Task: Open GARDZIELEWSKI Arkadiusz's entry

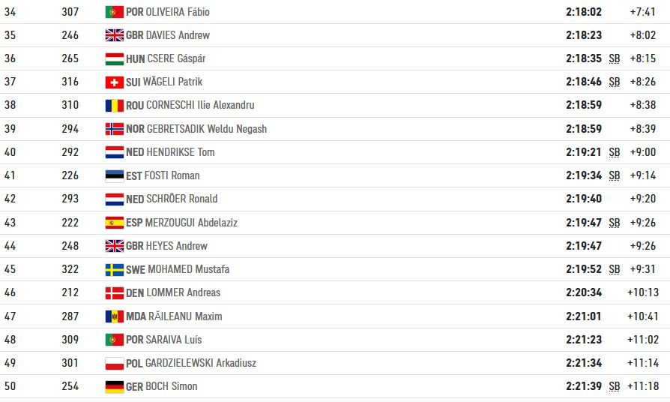Action: pos(201,363)
